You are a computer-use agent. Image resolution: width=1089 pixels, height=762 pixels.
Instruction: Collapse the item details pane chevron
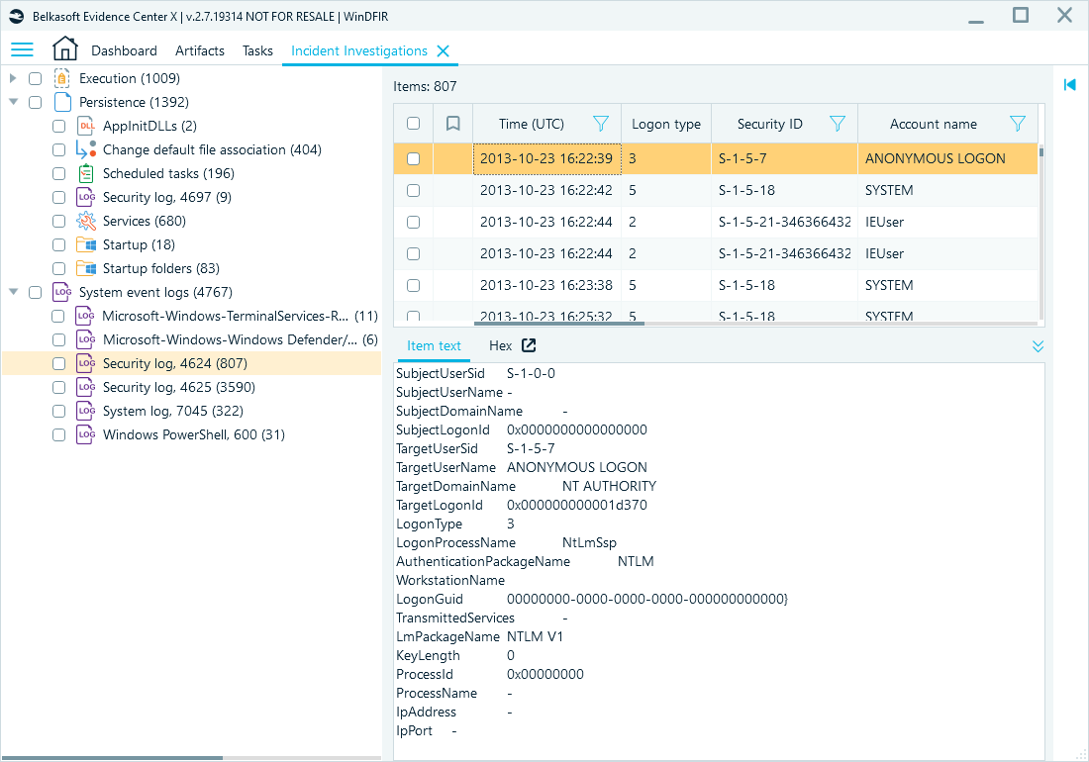tap(1038, 346)
